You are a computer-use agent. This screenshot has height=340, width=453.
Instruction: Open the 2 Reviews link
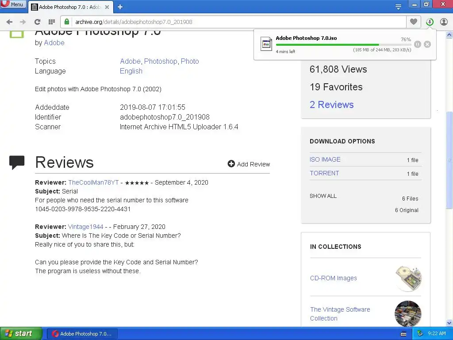(x=332, y=104)
